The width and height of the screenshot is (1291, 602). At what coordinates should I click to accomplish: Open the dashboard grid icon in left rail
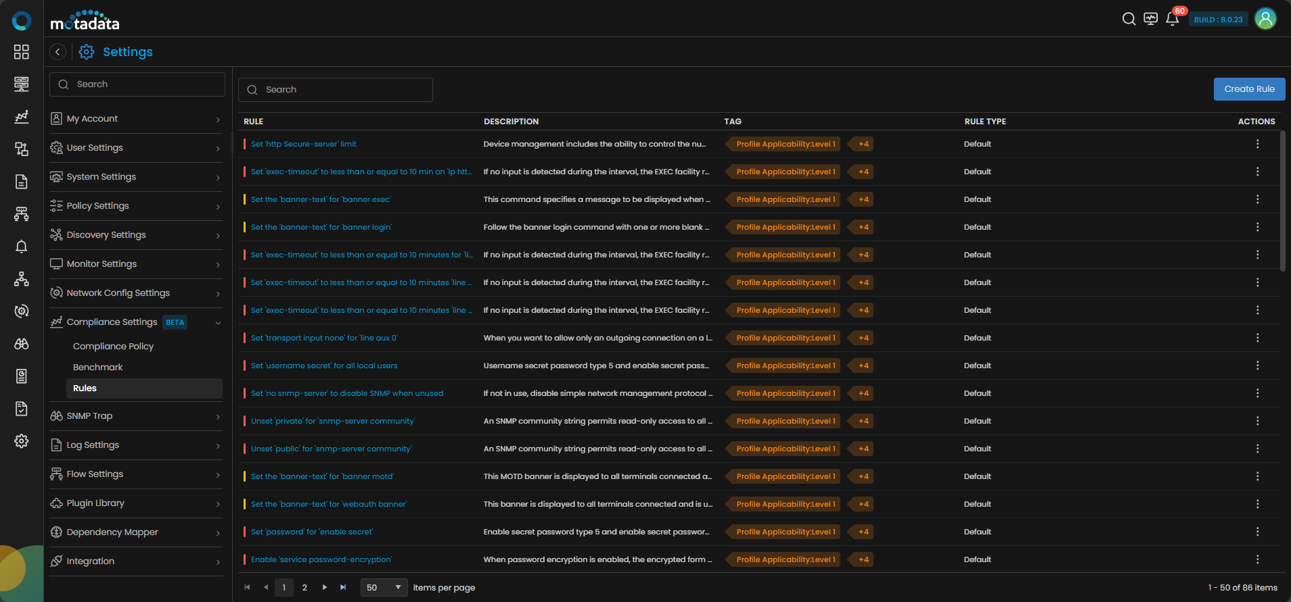click(22, 52)
